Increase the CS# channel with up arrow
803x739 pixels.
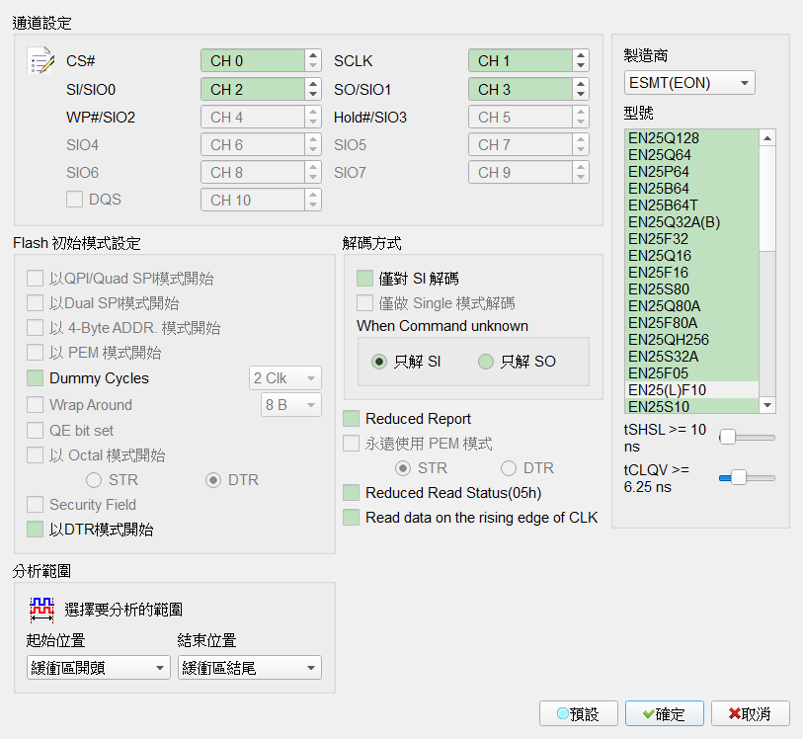pos(313,54)
